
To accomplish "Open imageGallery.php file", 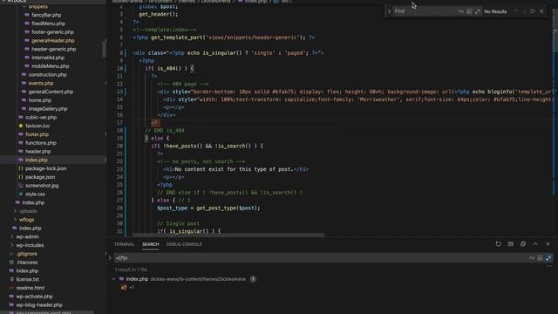I will (48, 109).
